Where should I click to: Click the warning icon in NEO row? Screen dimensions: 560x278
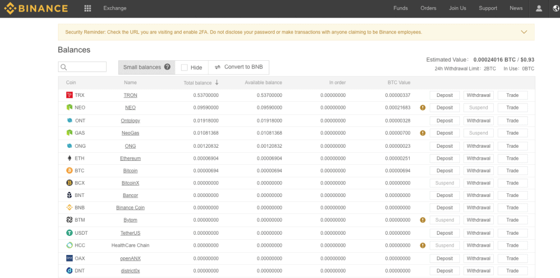(423, 108)
